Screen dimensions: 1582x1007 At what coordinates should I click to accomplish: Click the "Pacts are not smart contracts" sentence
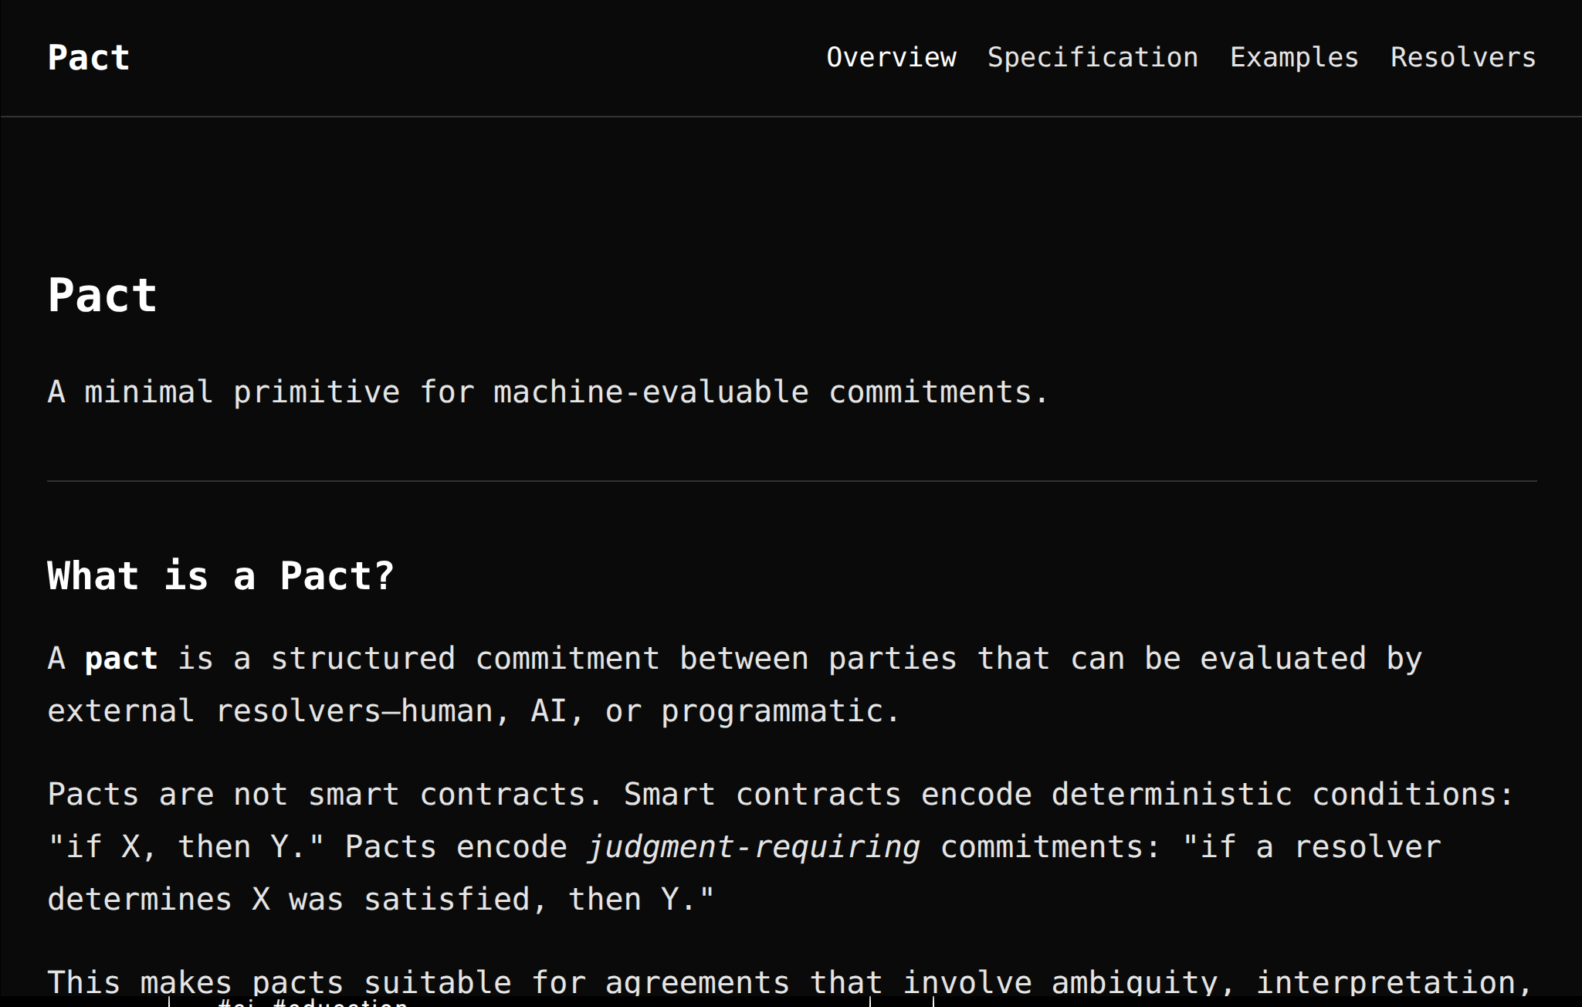click(x=324, y=795)
